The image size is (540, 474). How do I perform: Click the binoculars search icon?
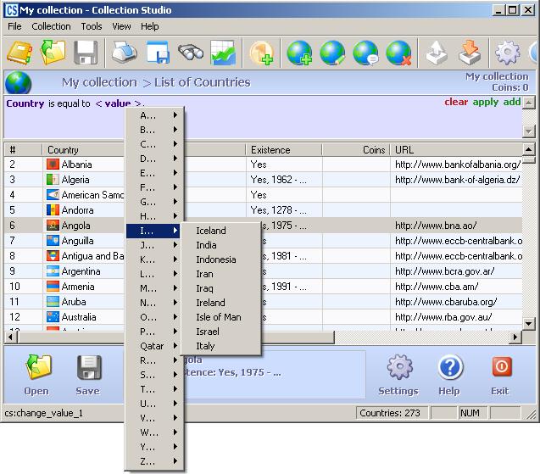(191, 53)
